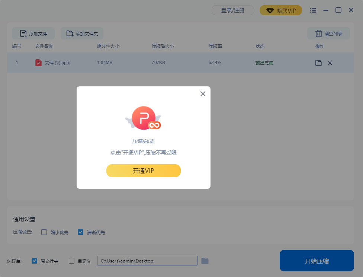The image size is (363, 277).
Task: Minimize the application window
Action: (326, 10)
